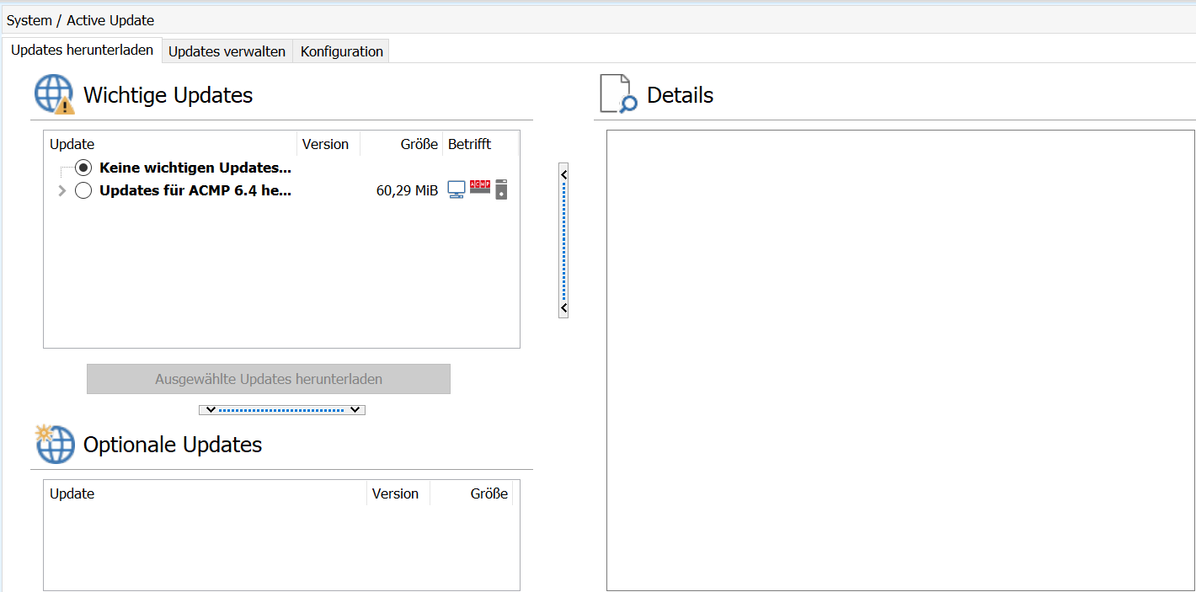Click the Details document magnifier icon
This screenshot has width=1196, height=592.
click(618, 94)
